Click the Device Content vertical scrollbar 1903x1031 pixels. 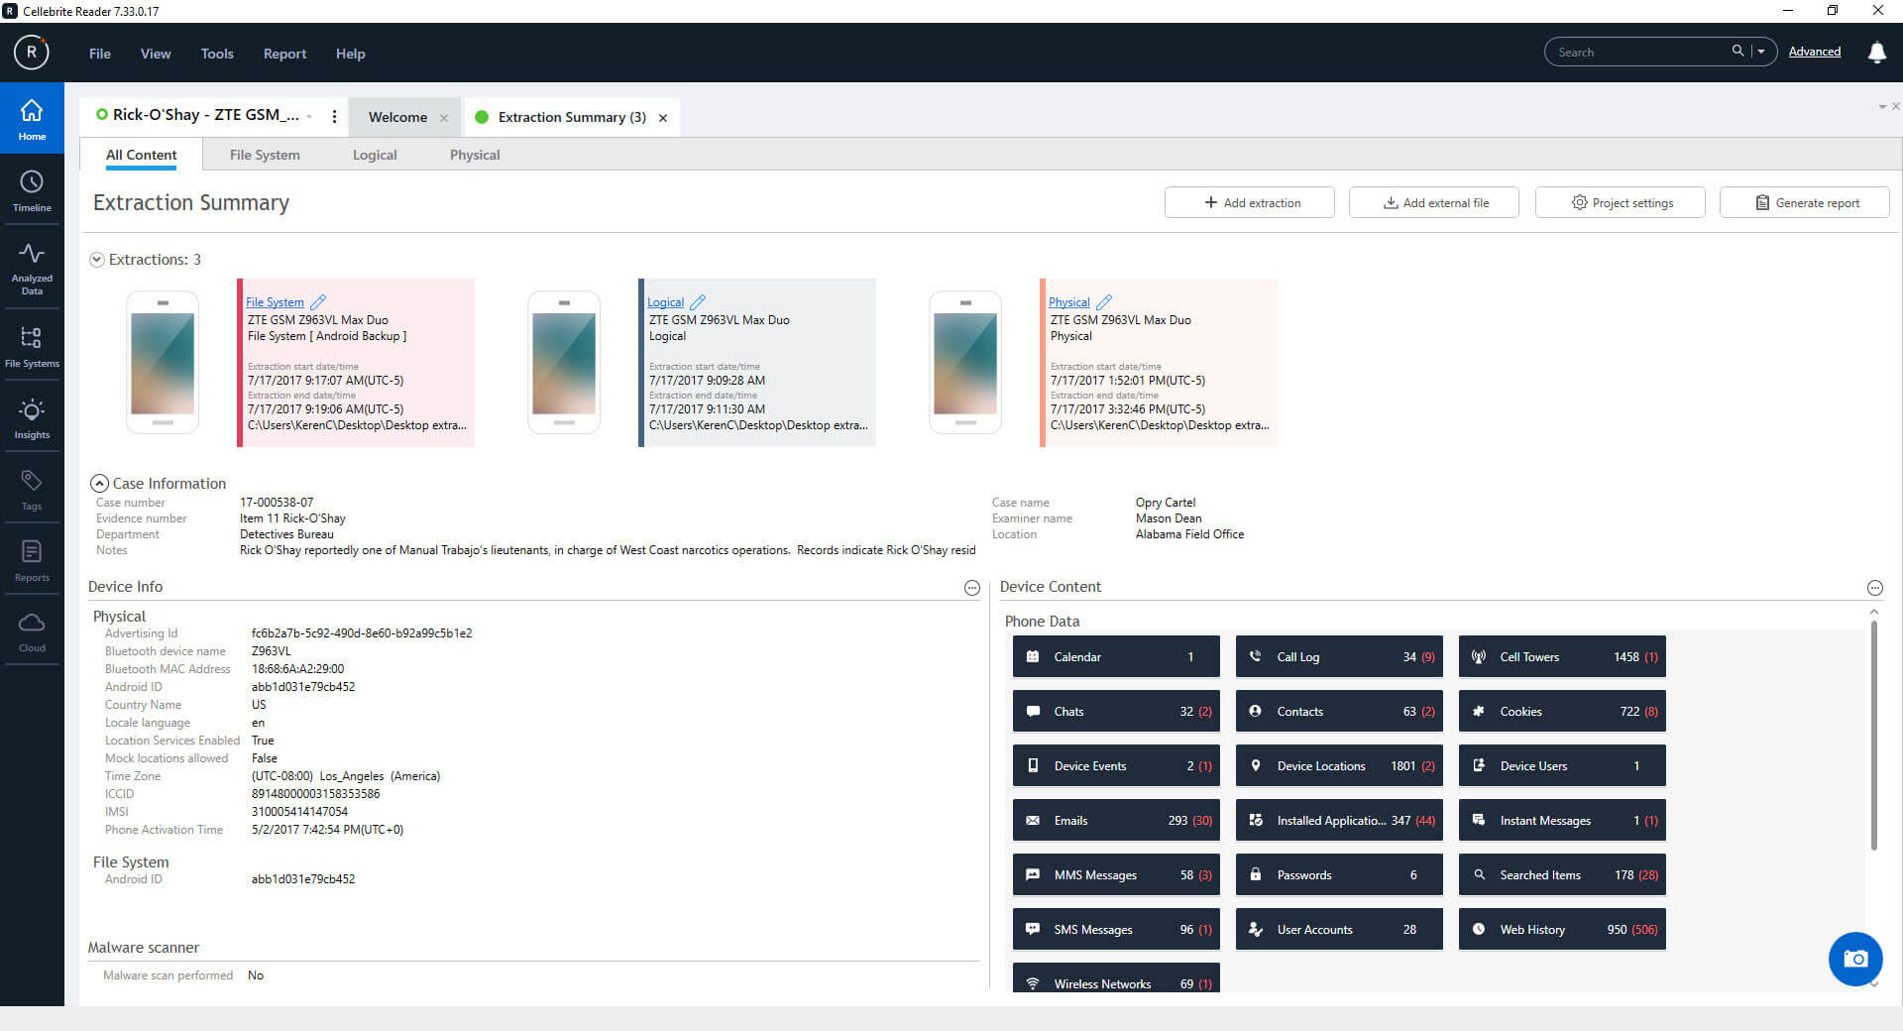click(x=1873, y=734)
